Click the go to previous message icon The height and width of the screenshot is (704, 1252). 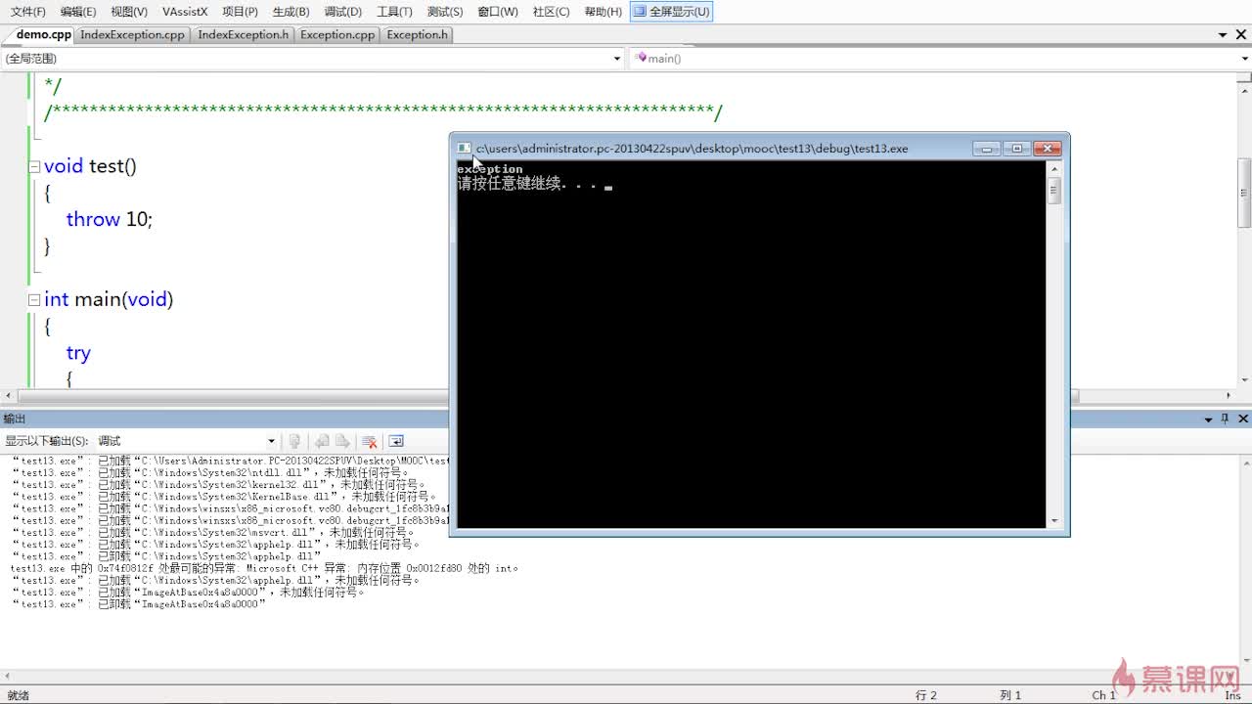click(x=321, y=441)
